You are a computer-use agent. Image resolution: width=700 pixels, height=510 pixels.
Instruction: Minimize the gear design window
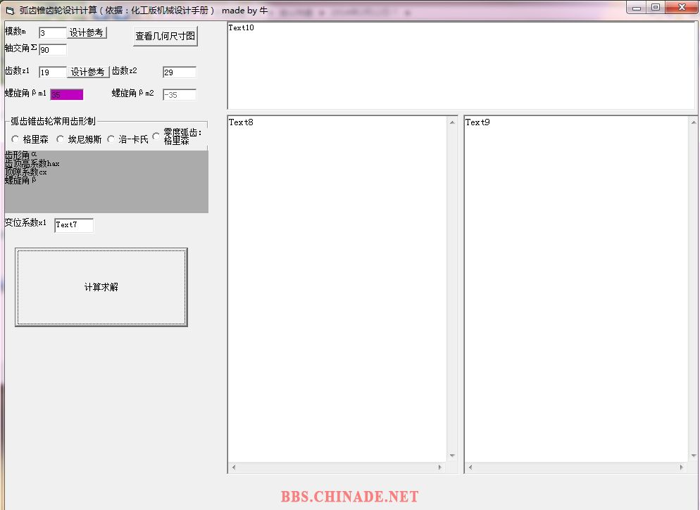(637, 8)
